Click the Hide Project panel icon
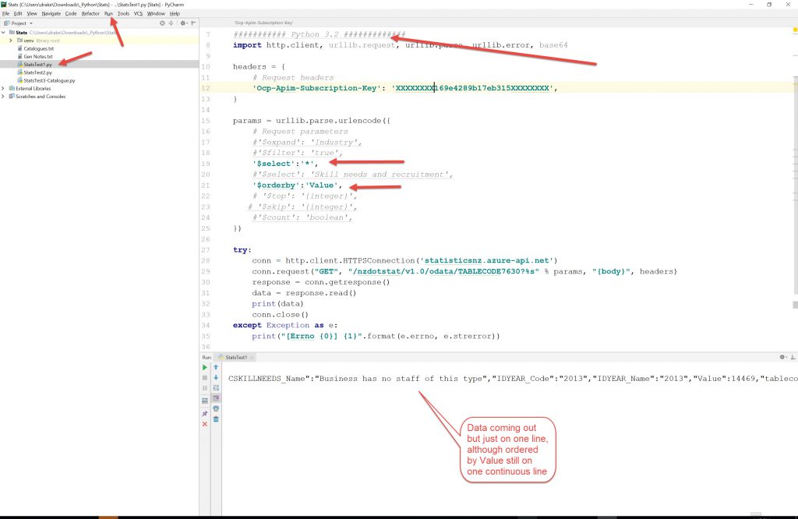 (193, 23)
